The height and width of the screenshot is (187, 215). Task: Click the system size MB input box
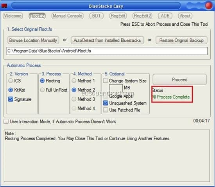click(116, 88)
